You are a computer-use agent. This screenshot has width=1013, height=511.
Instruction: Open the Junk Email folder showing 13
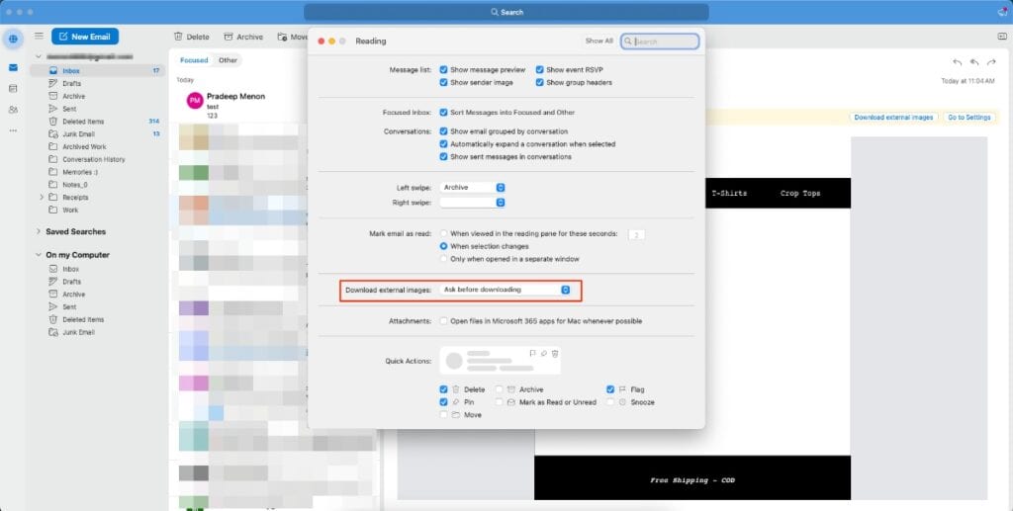coord(98,134)
